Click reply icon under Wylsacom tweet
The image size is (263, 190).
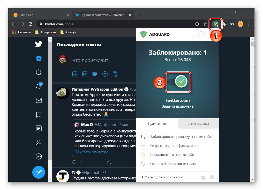(74, 162)
